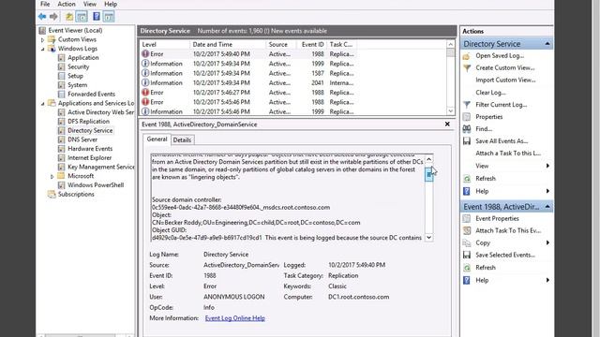The height and width of the screenshot is (337, 600).
Task: Select the Internet Explorer log
Action: [x=90, y=158]
